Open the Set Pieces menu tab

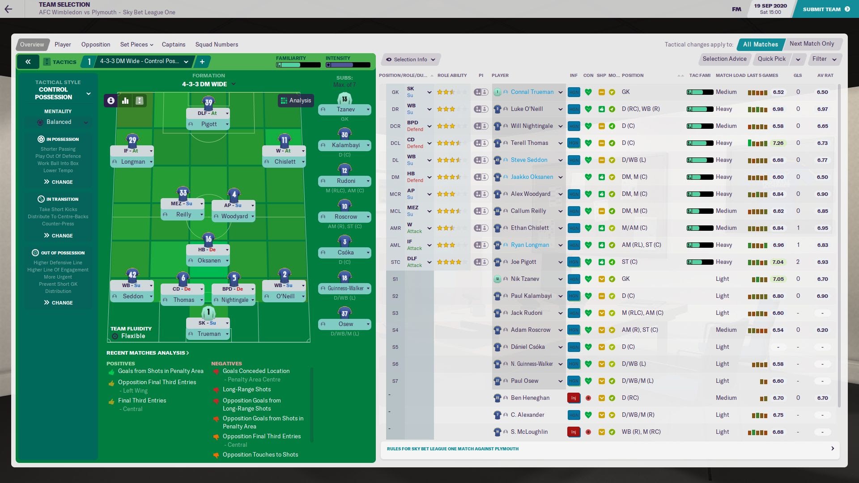134,44
